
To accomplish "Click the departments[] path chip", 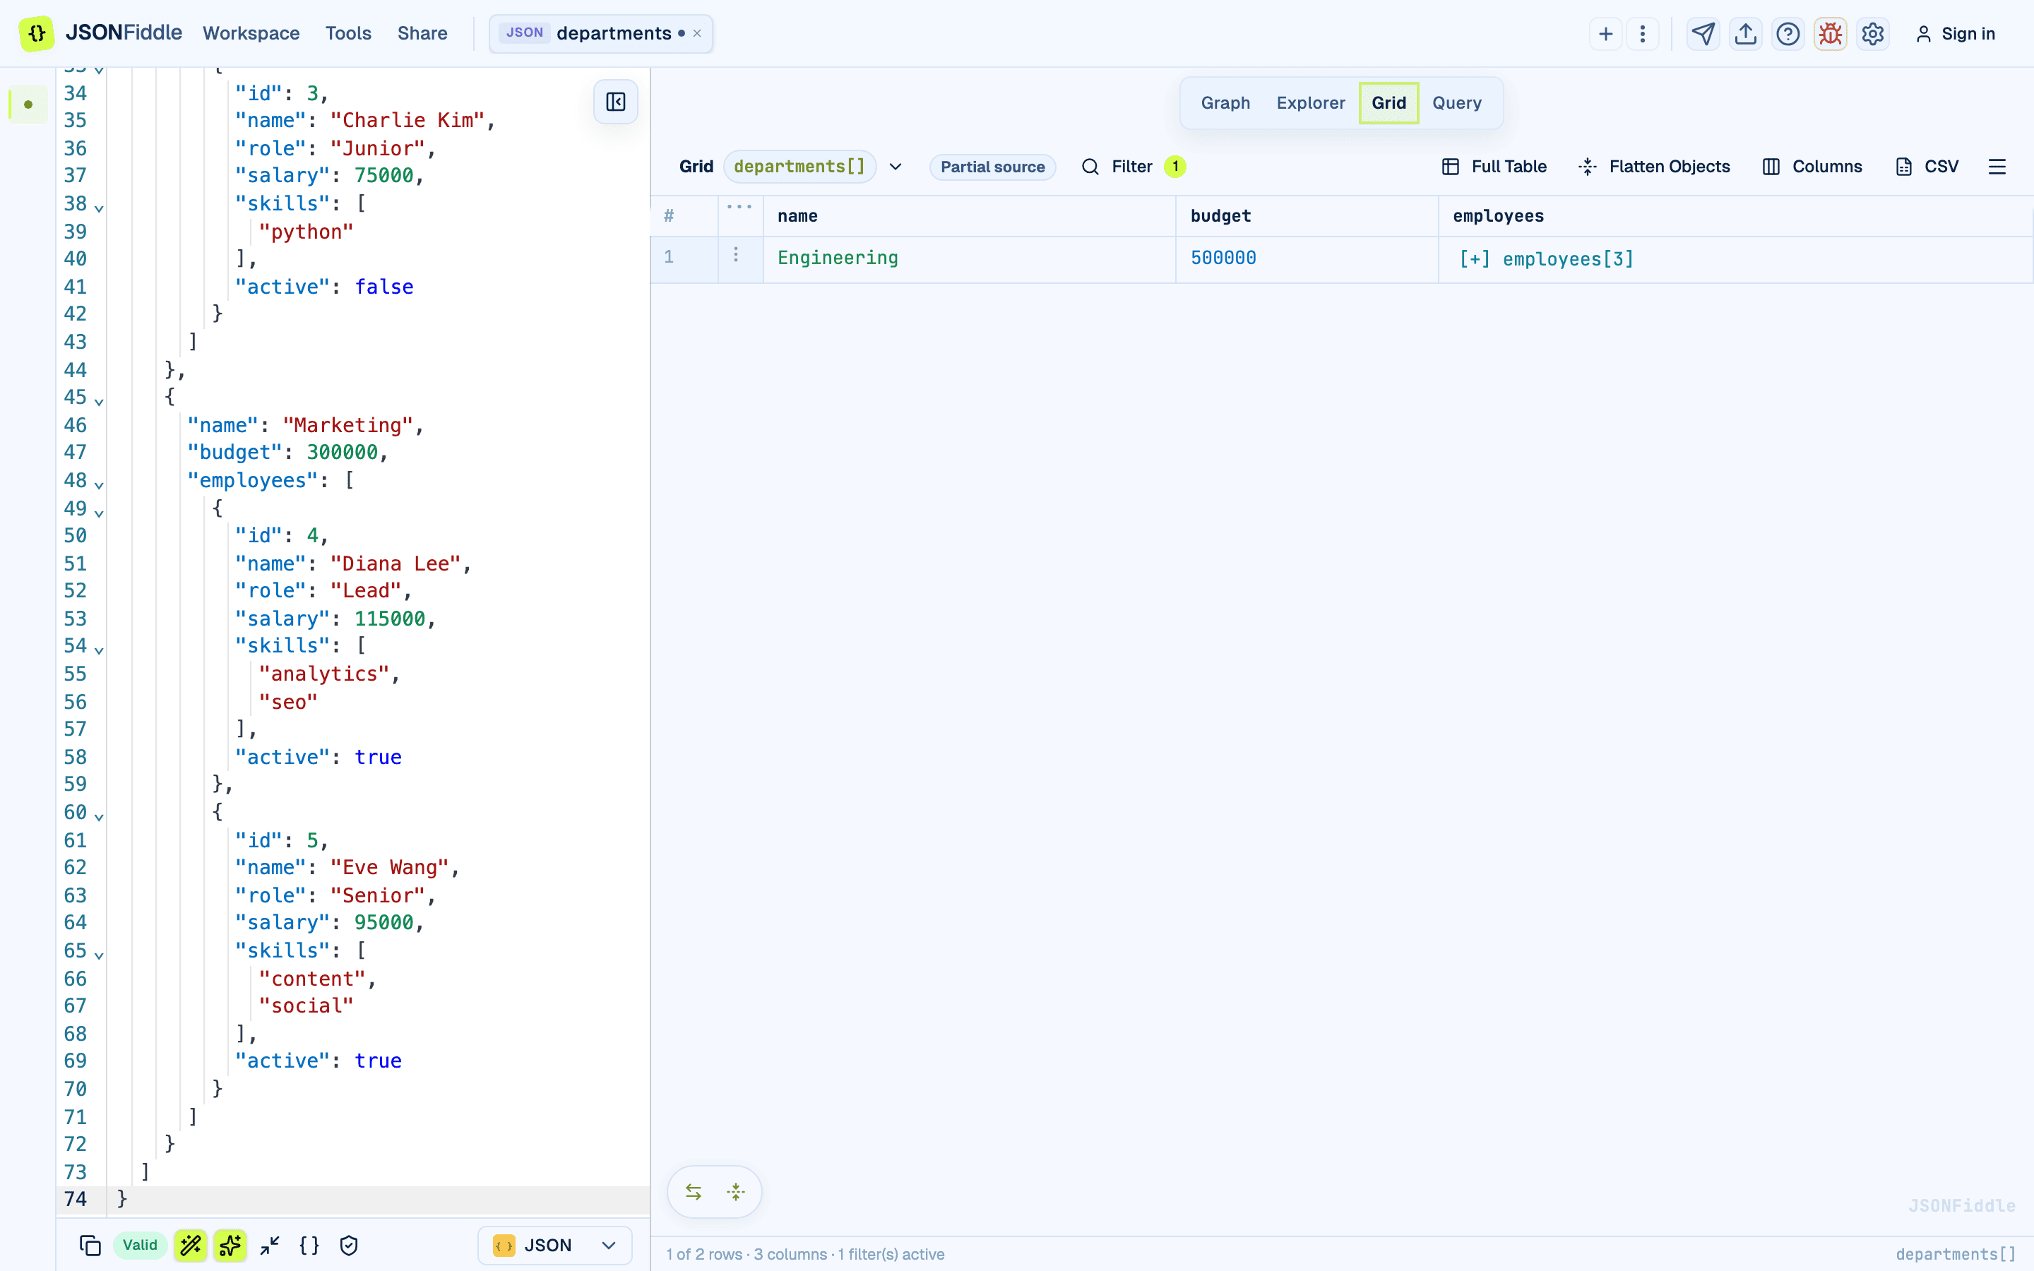I will coord(799,167).
